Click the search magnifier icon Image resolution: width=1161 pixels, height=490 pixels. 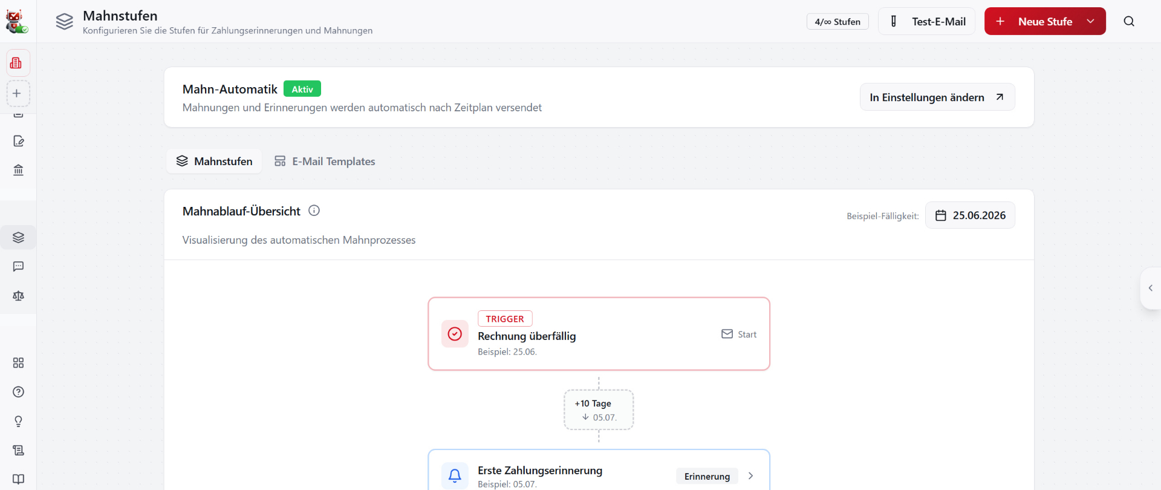tap(1129, 21)
